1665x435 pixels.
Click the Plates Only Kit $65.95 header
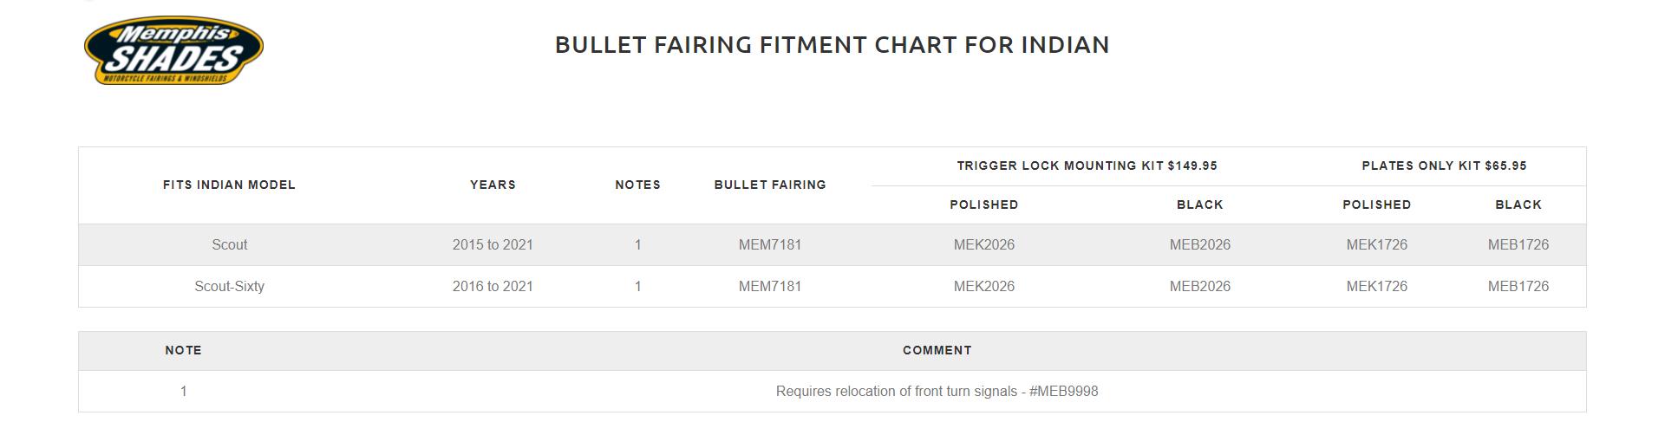click(1444, 166)
